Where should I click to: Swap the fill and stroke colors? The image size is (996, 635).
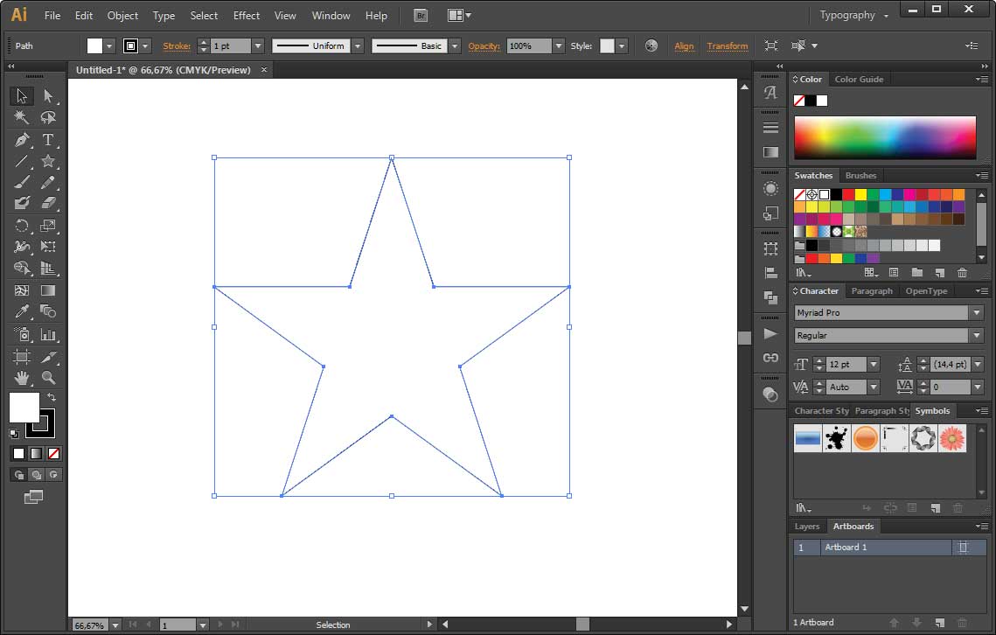(51, 398)
